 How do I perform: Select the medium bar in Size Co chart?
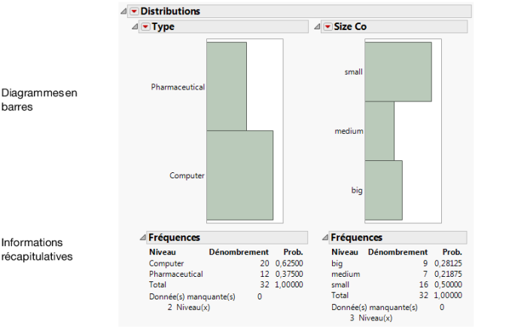coord(379,131)
